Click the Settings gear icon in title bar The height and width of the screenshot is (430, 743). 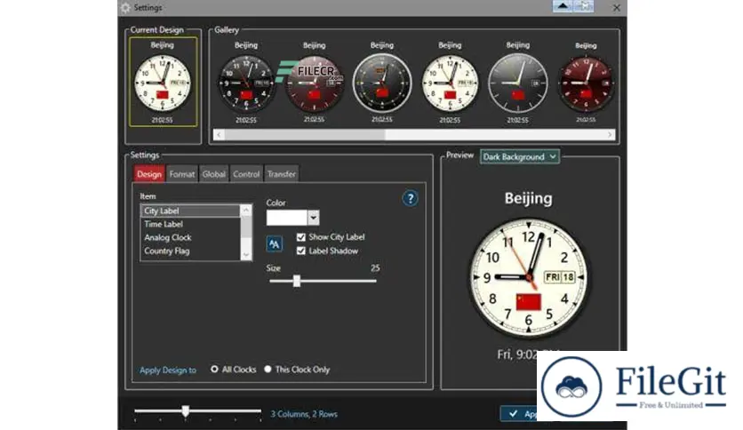tap(125, 7)
